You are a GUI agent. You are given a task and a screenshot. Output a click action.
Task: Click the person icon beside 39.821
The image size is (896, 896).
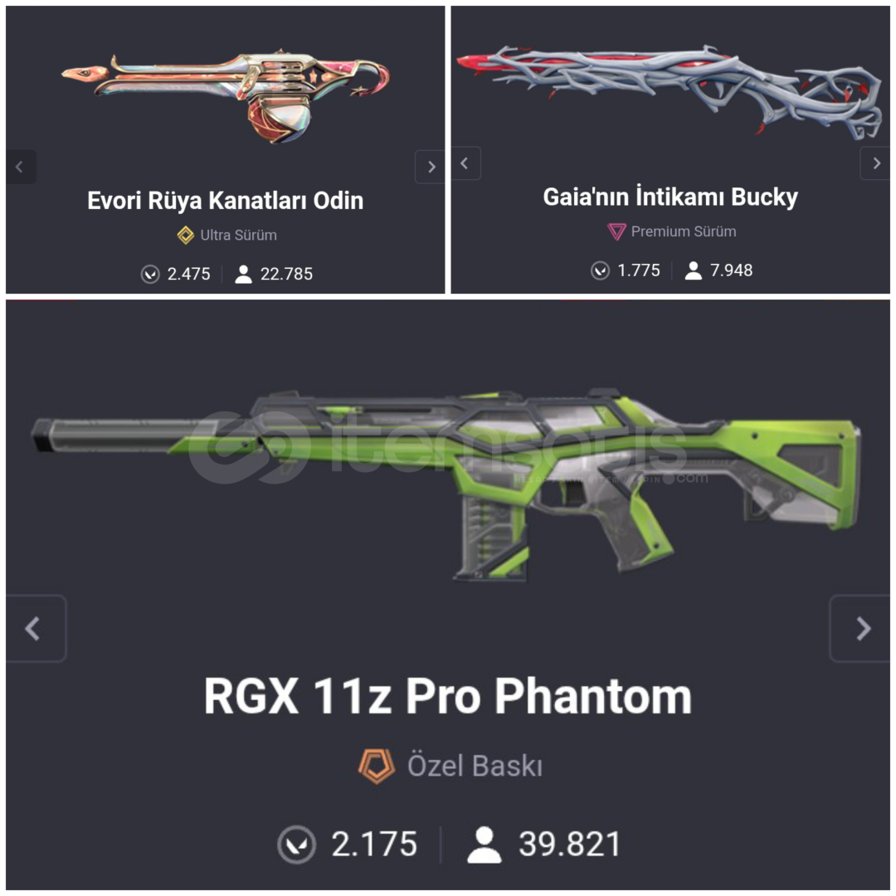point(484,845)
